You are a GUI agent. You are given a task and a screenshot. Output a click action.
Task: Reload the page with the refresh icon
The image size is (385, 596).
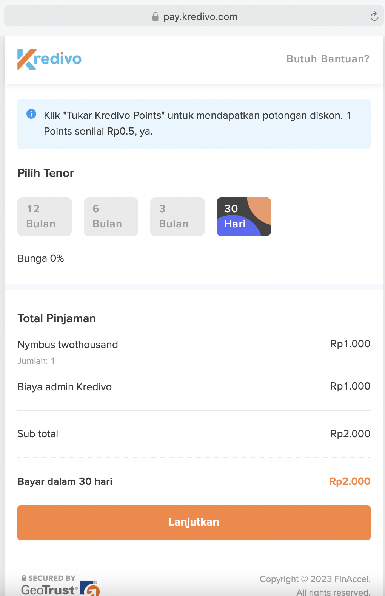[374, 16]
